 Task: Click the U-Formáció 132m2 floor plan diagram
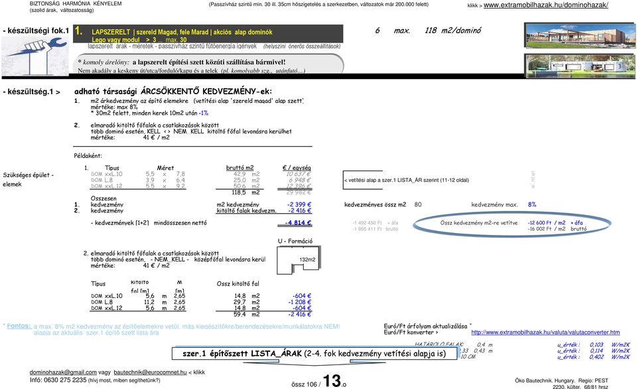click(x=299, y=260)
